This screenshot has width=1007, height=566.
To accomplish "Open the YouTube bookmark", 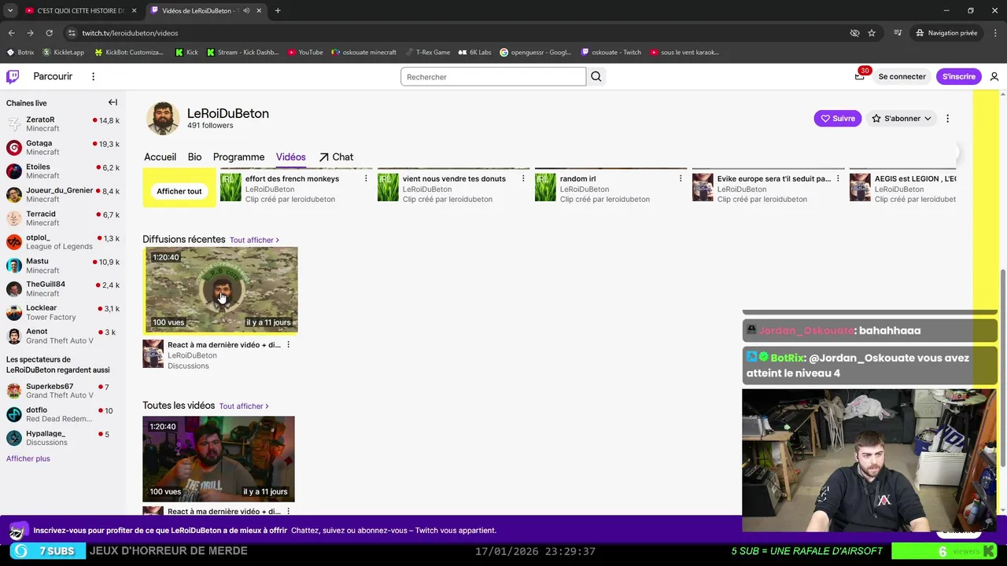I will [x=305, y=53].
